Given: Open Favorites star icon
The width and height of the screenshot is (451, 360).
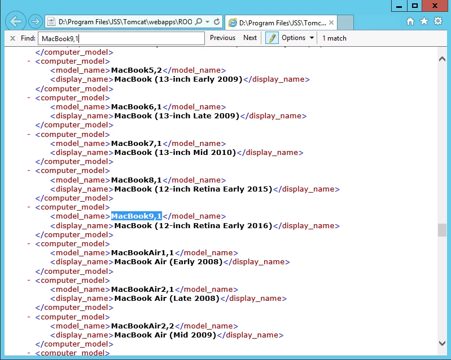Looking at the screenshot, I should click(x=424, y=21).
